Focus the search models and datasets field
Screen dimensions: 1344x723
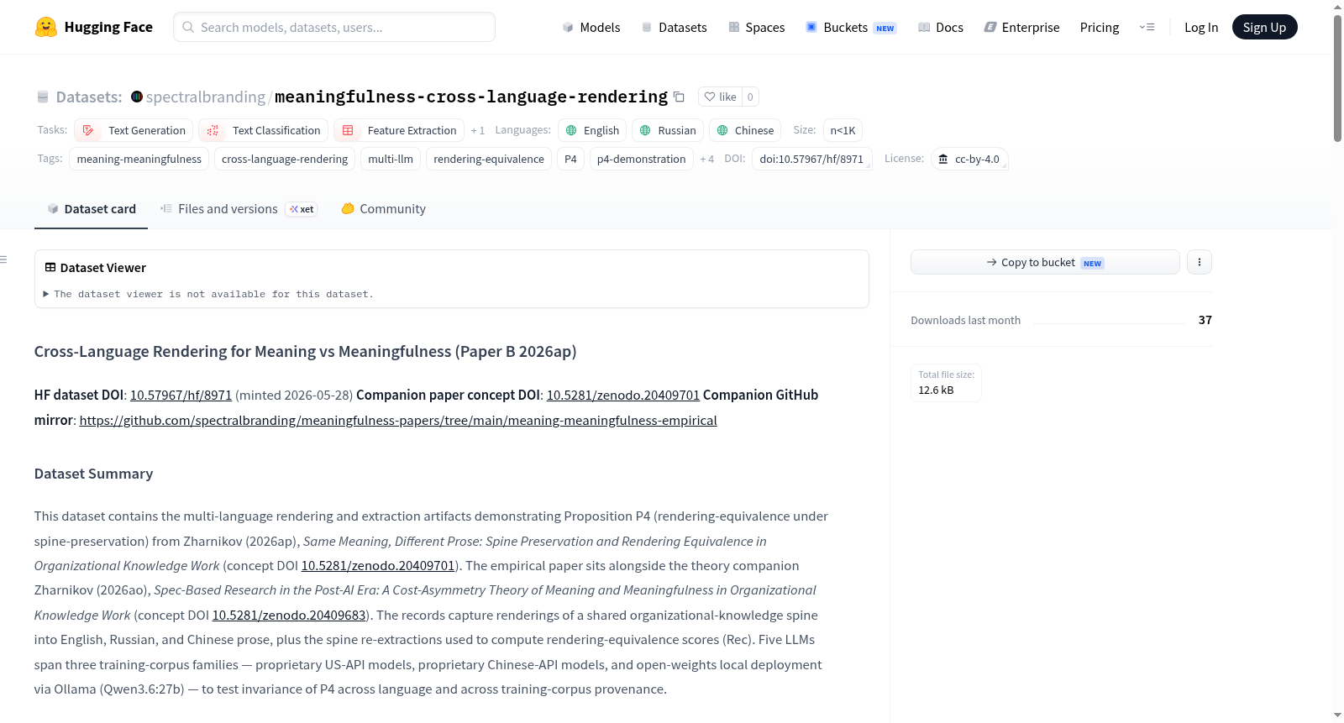click(x=334, y=27)
